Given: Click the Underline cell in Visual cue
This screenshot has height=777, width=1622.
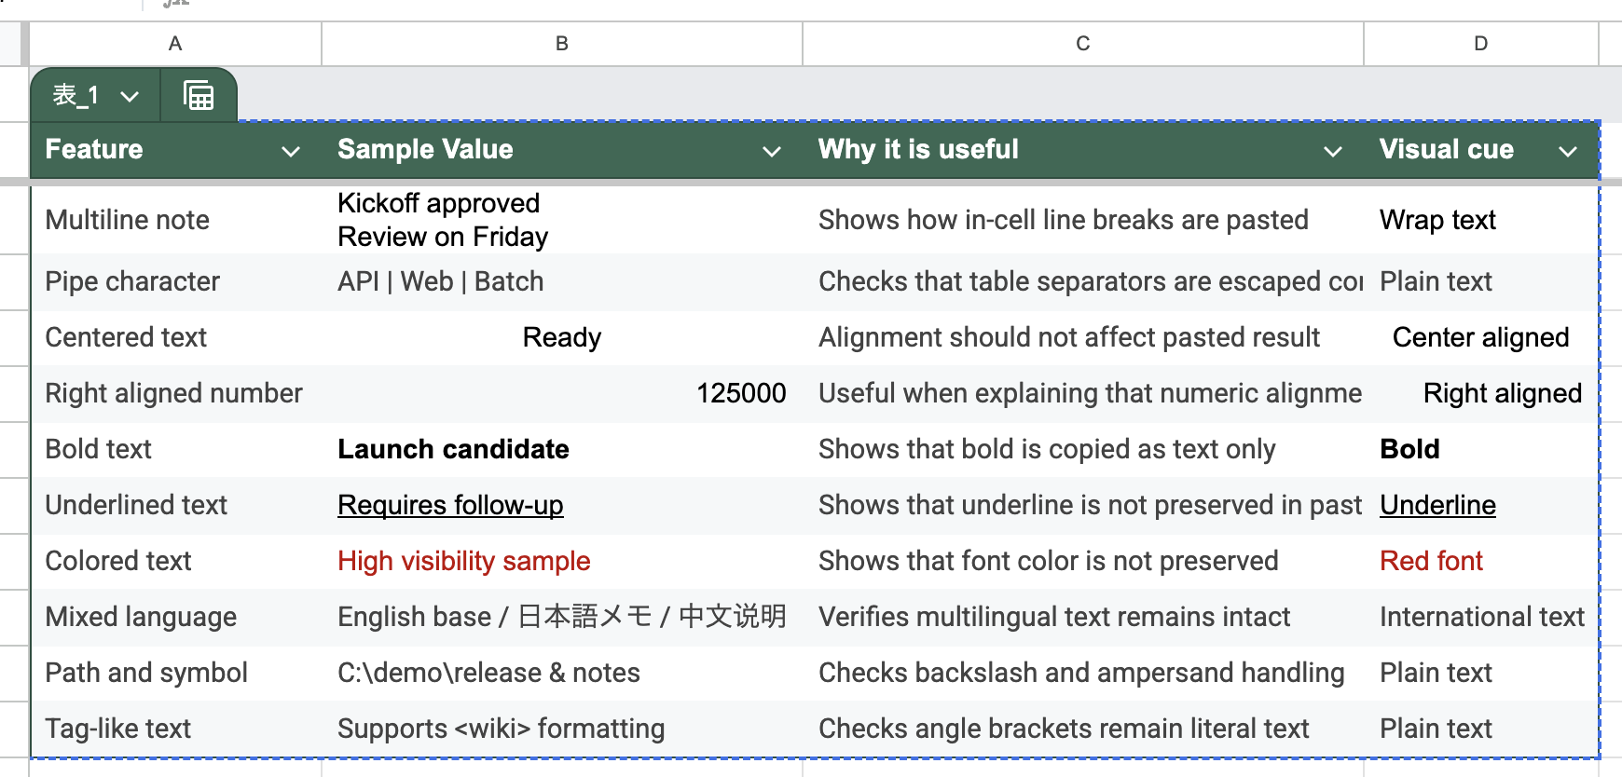Looking at the screenshot, I should tap(1437, 505).
